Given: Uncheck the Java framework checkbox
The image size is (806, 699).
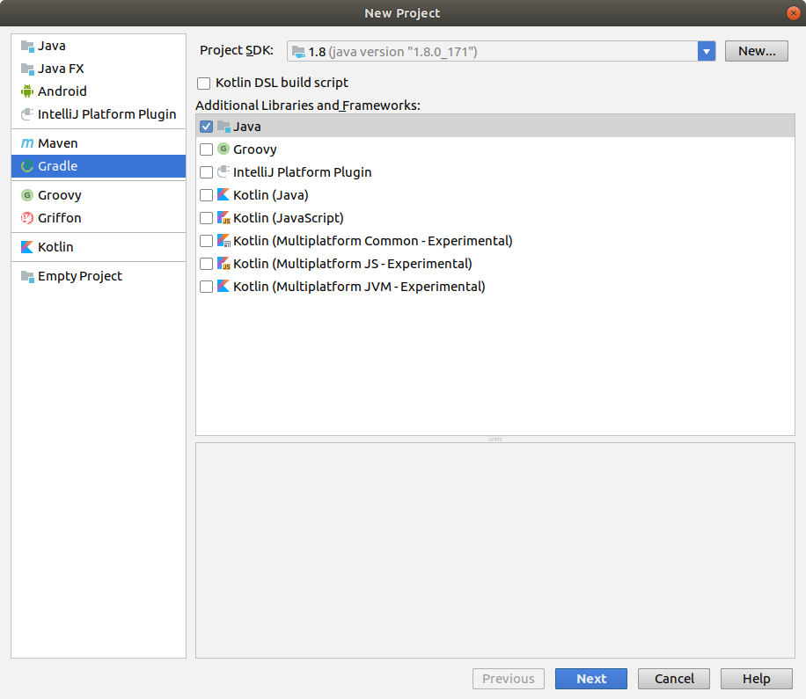Looking at the screenshot, I should [206, 127].
